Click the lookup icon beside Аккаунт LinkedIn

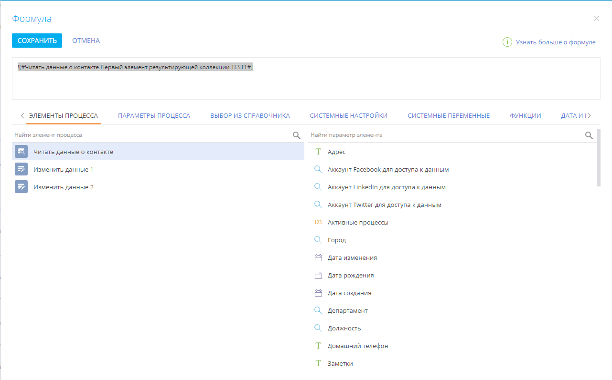click(x=318, y=187)
